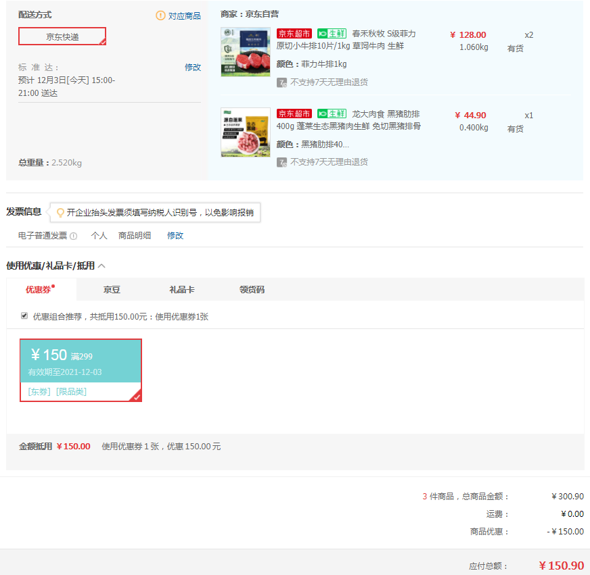Click the steak quantity x2
This screenshot has height=575, width=590.
pyautogui.click(x=528, y=35)
